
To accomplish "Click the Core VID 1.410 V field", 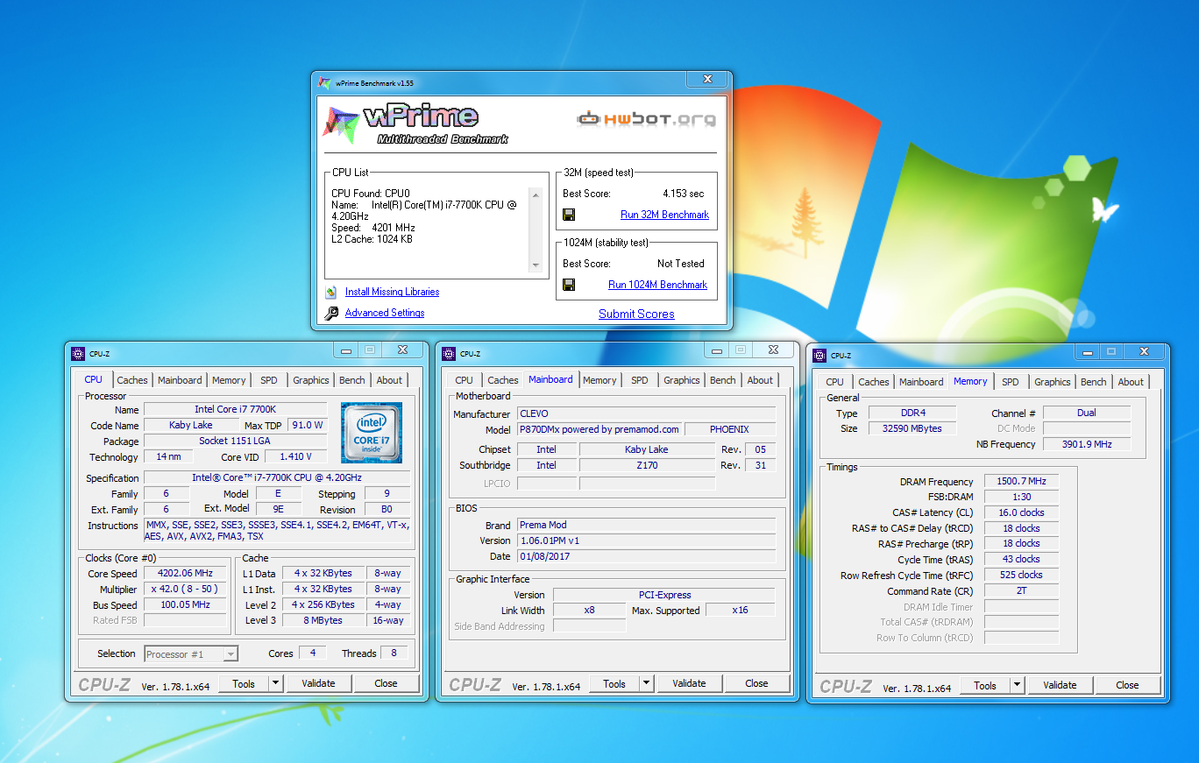I will point(295,456).
